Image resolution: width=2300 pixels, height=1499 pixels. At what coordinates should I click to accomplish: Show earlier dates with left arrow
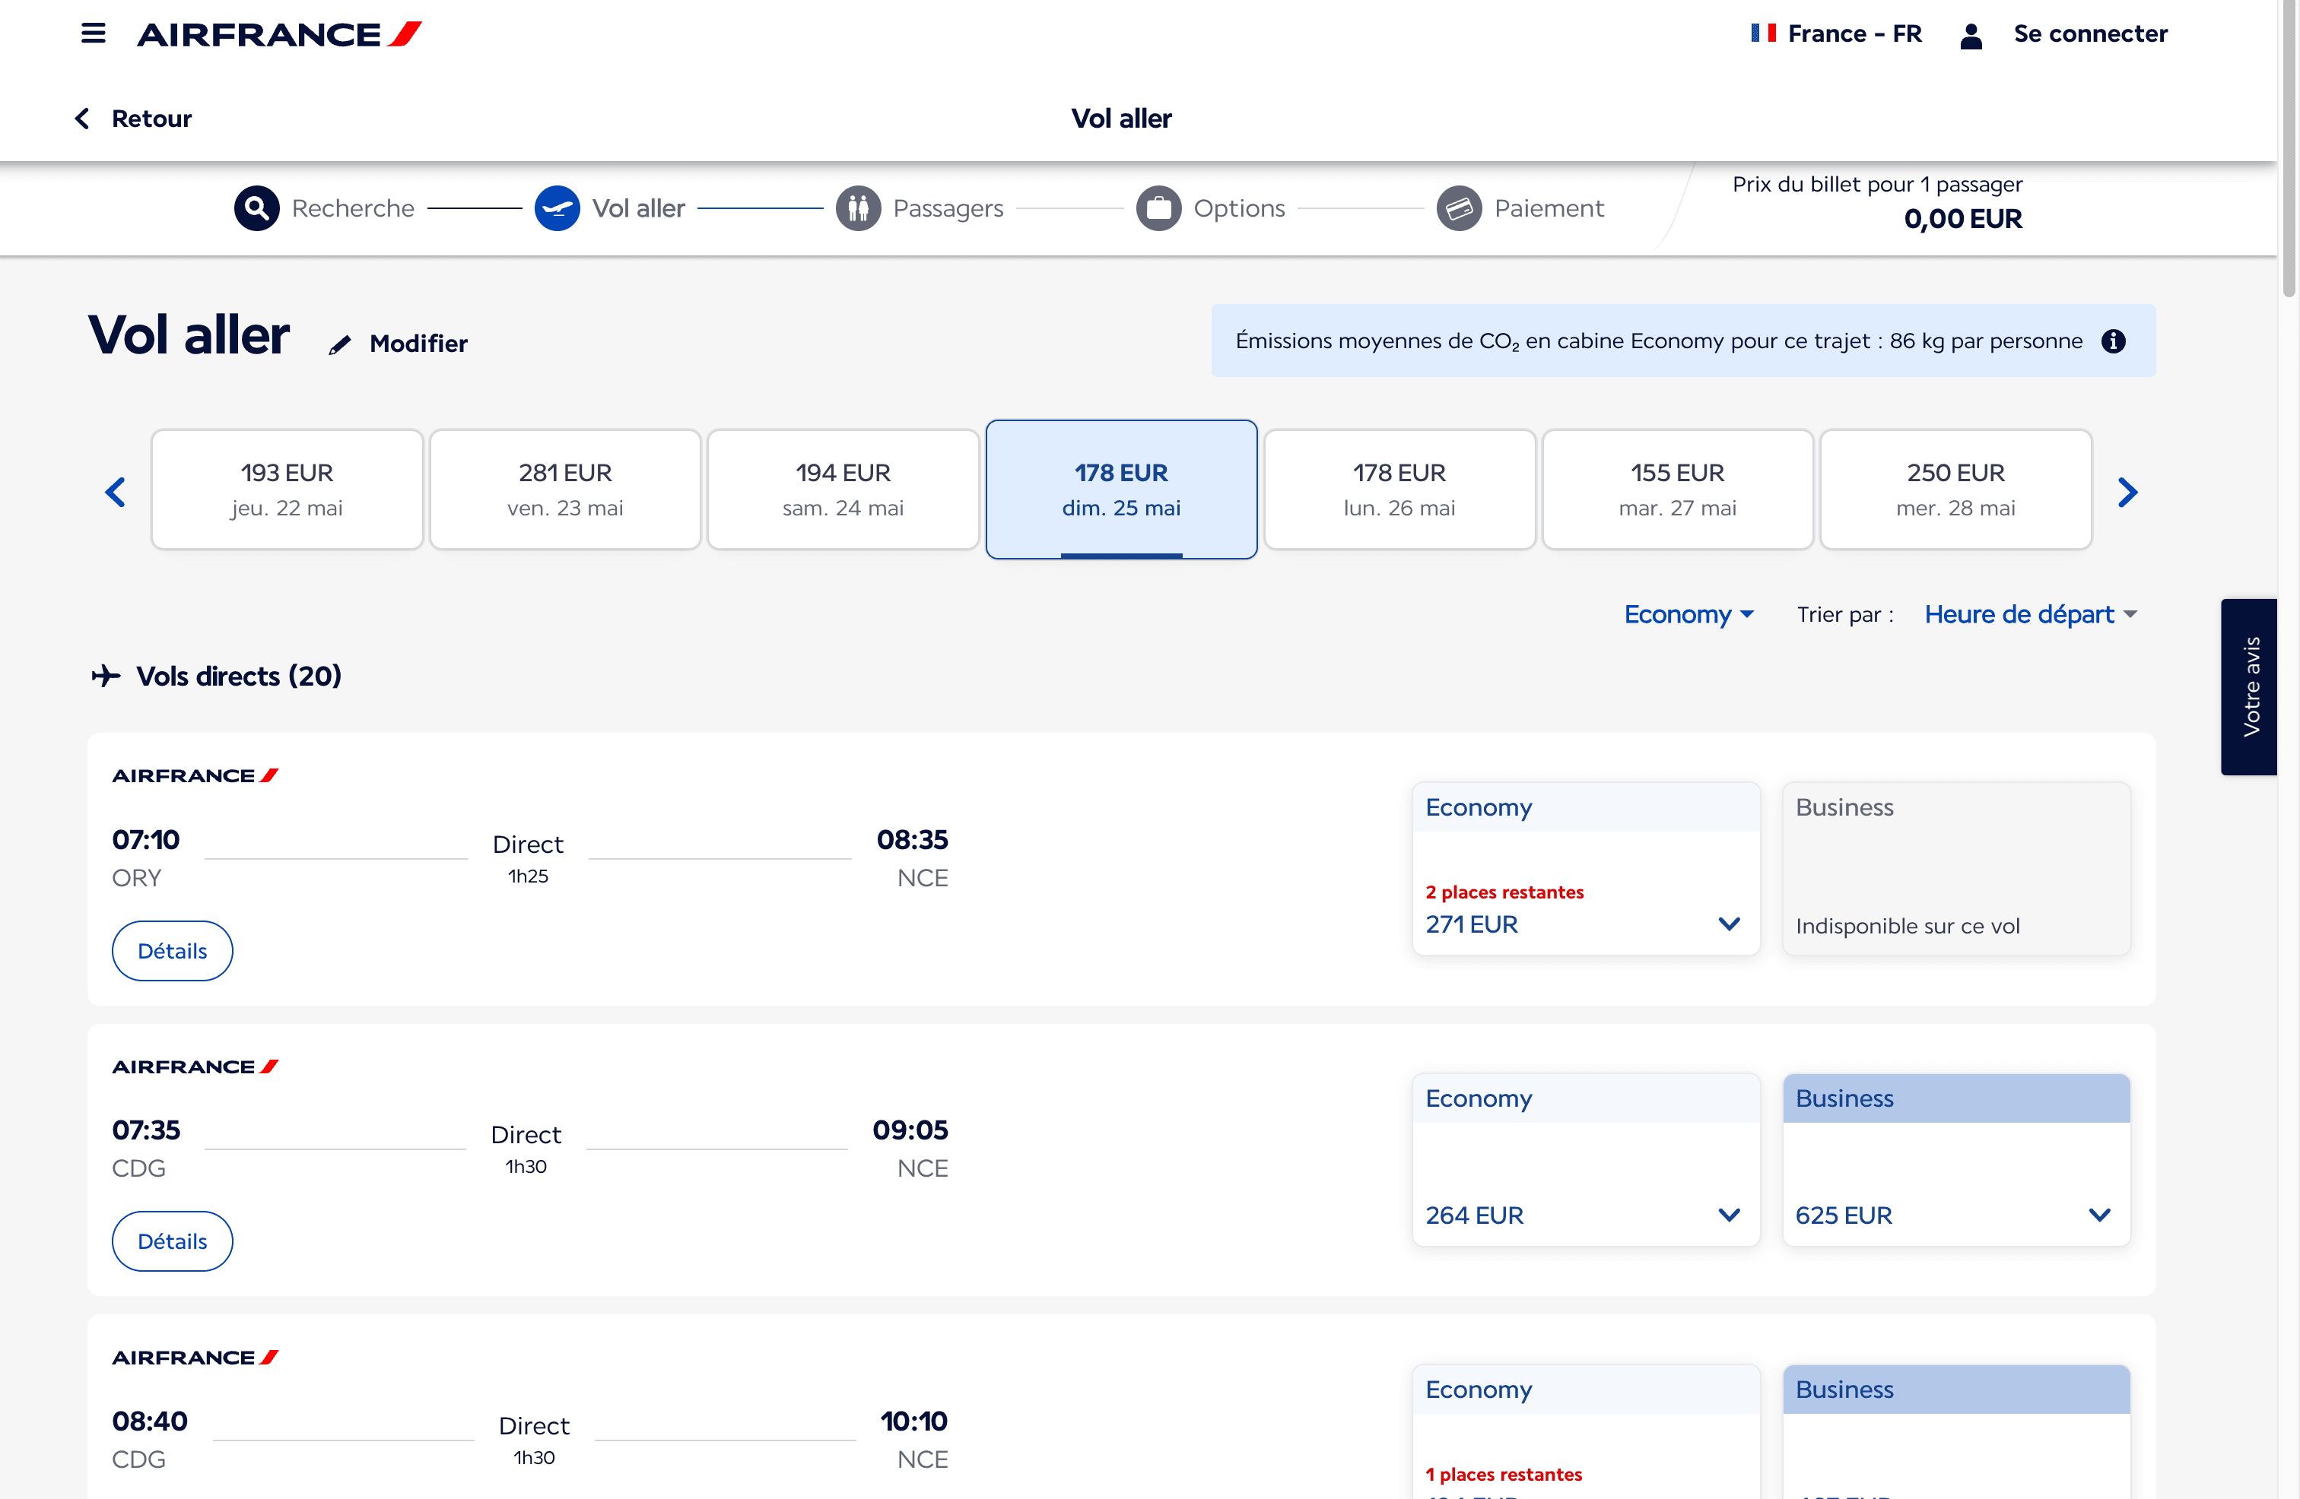pos(115,492)
